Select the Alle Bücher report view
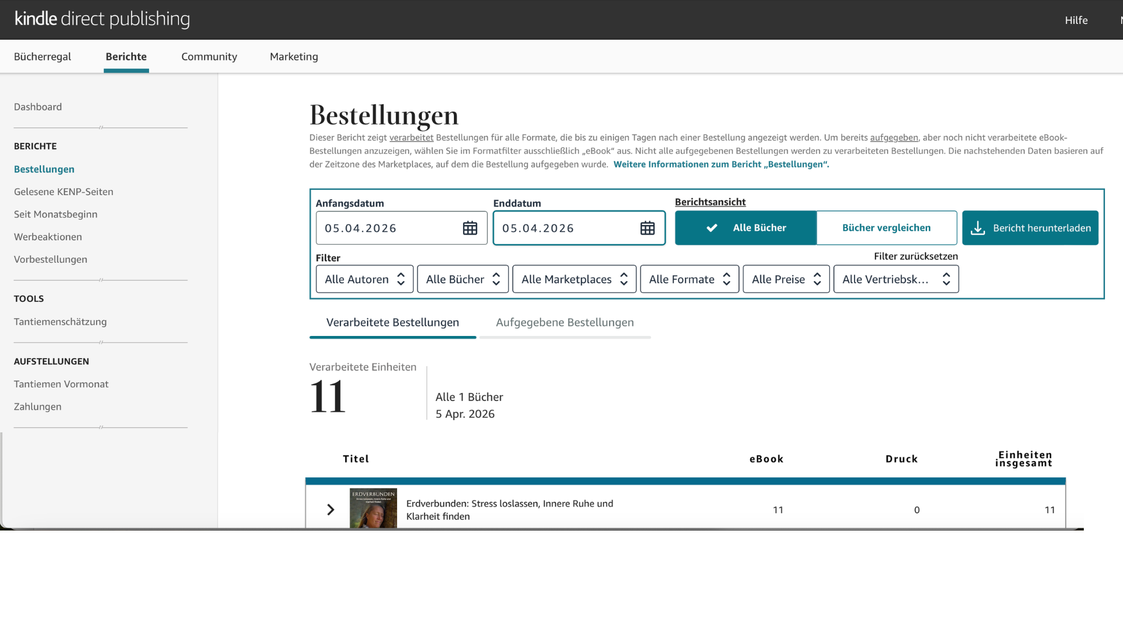The height and width of the screenshot is (631, 1123). [745, 228]
